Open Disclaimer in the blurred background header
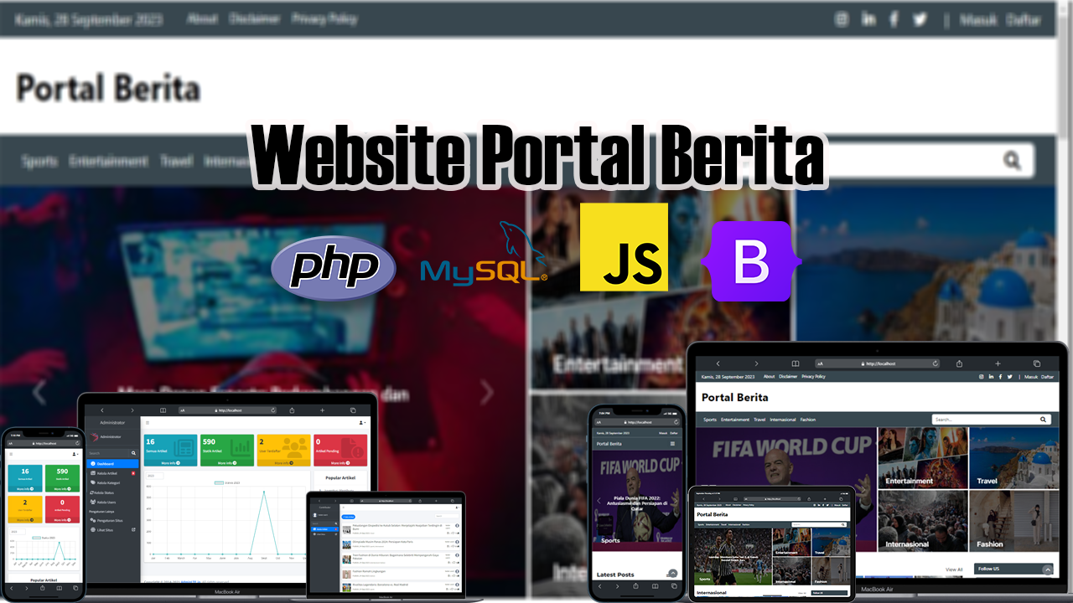The image size is (1073, 603). [x=254, y=18]
